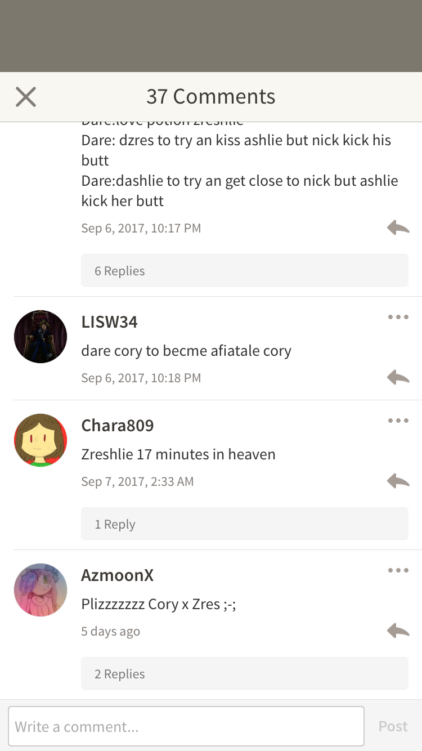Reply to the Sep 6 10:17 PM dare comment
The image size is (422, 751).
point(398,228)
